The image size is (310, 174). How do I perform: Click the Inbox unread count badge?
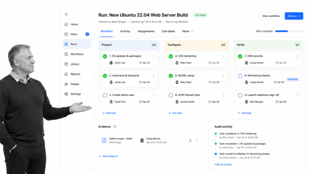pos(87,34)
